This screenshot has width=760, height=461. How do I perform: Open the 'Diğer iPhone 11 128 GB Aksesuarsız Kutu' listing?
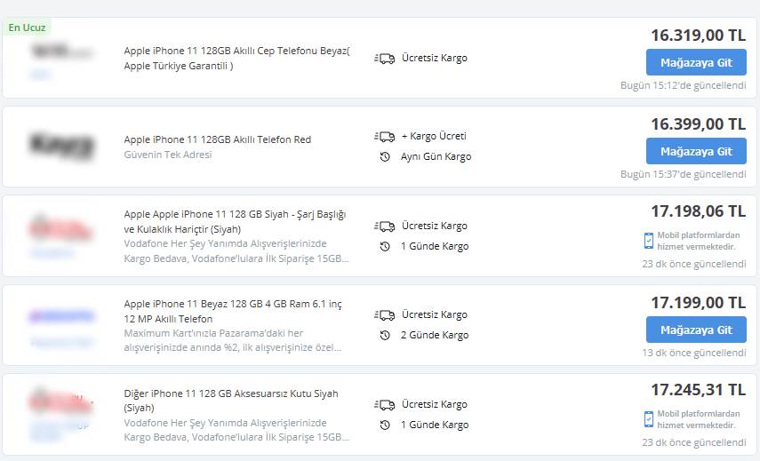point(231,401)
